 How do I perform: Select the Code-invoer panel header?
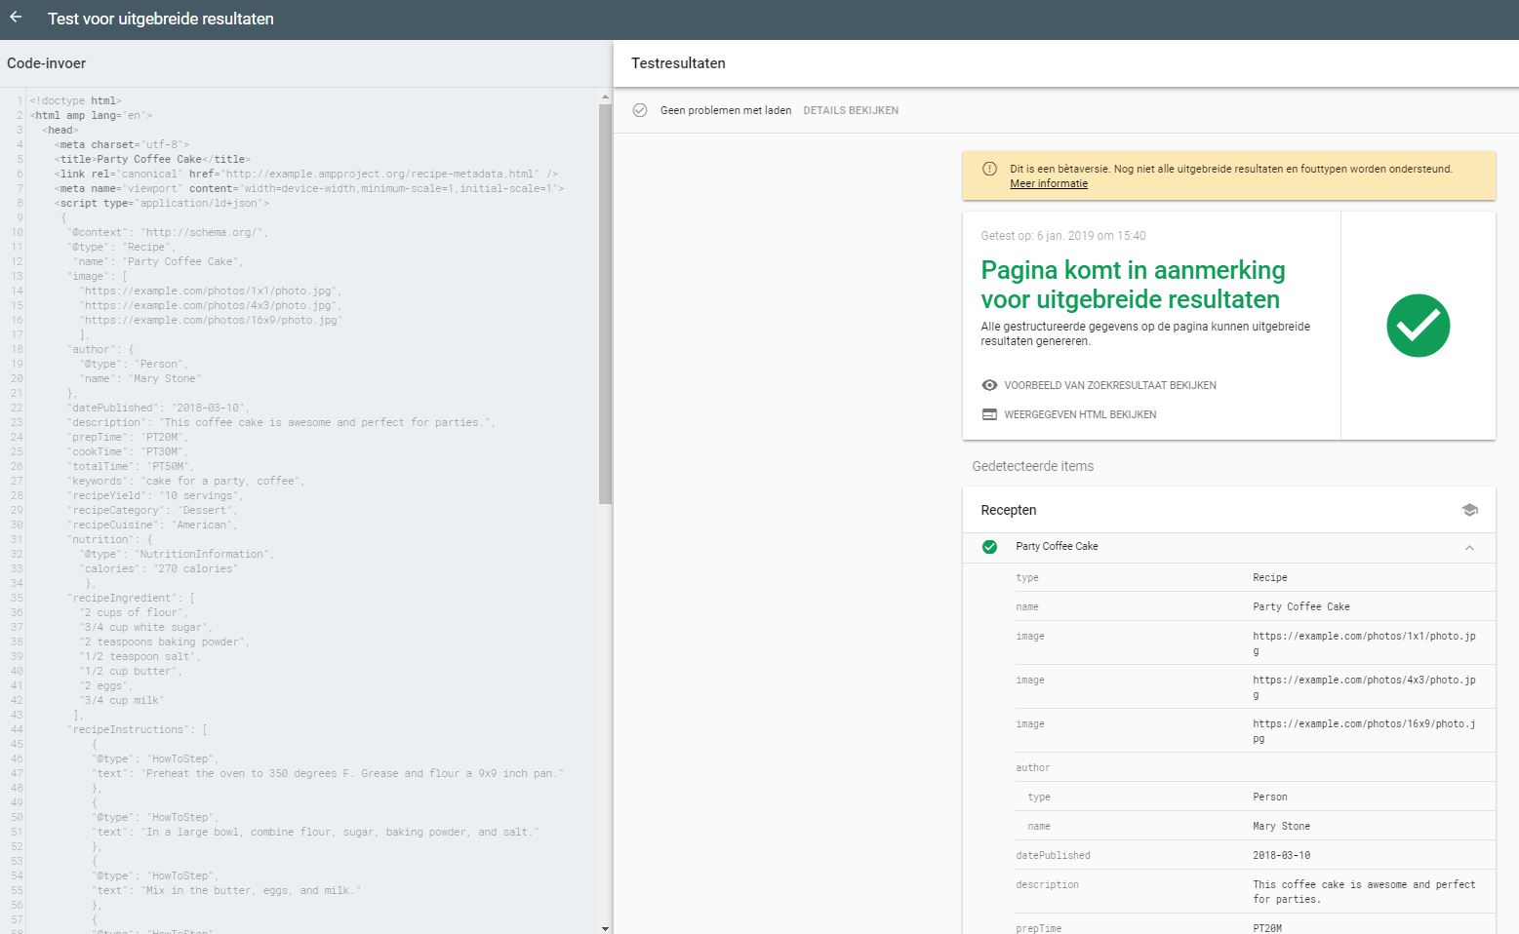(x=47, y=63)
